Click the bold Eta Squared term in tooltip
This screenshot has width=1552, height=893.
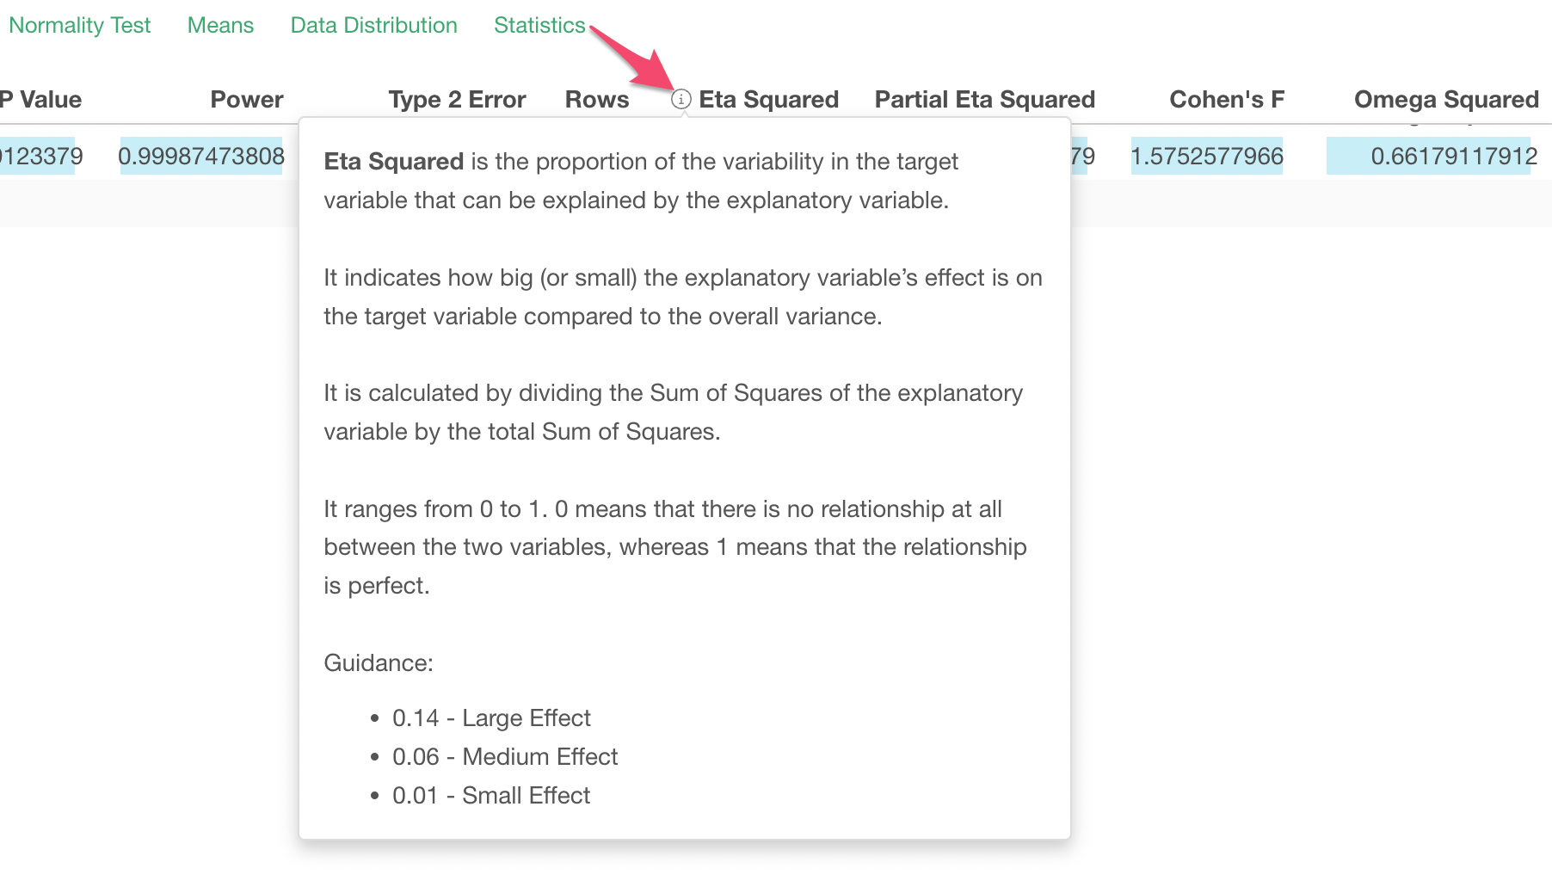click(394, 162)
